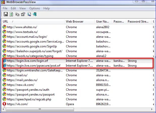Image resolution: width=156 pixels, height=113 pixels.
Task: Click the user name 89626219...
Action: pyautogui.click(x=103, y=104)
